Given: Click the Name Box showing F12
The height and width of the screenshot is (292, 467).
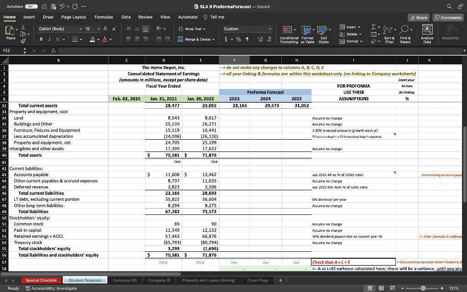Looking at the screenshot, I should point(11,51).
